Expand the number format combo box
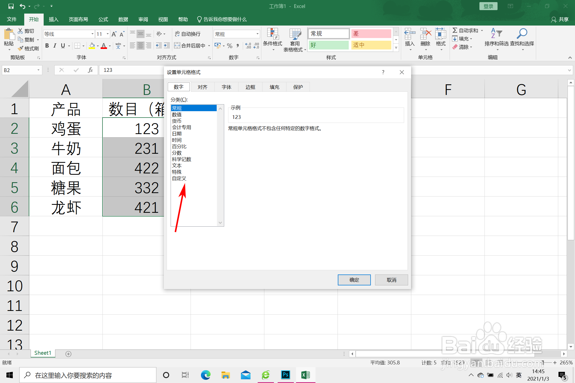Screen dimensions: 575x383 (x=257, y=34)
